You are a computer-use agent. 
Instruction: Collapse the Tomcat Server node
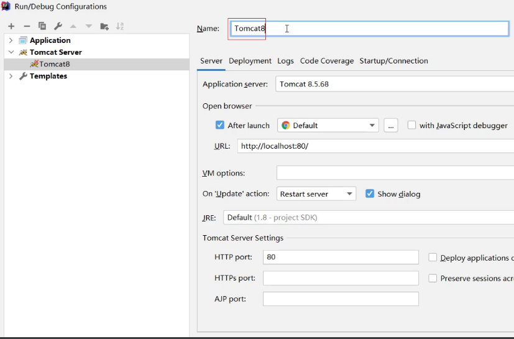coord(11,52)
